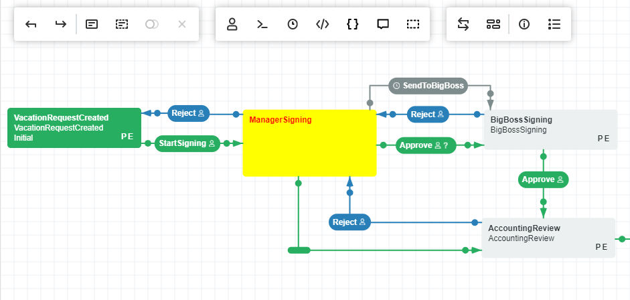The width and height of the screenshot is (630, 300).
Task: Open the process info icon
Action: point(524,25)
